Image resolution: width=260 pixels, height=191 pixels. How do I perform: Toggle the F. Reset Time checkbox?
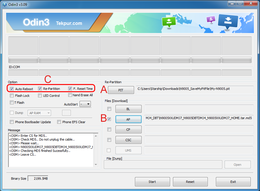pyautogui.click(x=70, y=89)
